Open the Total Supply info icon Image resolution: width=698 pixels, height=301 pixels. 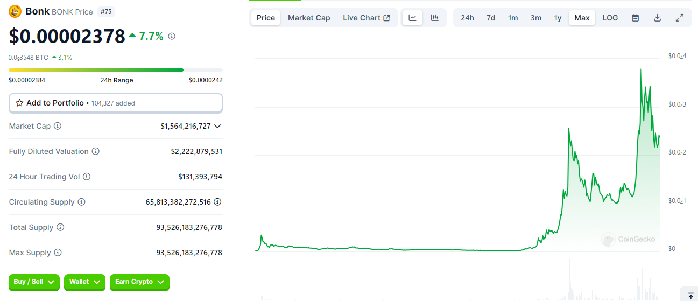[x=60, y=227]
